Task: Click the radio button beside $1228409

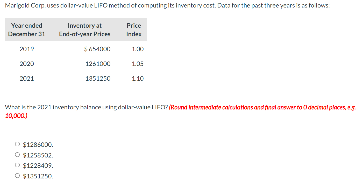Action: click(x=17, y=165)
